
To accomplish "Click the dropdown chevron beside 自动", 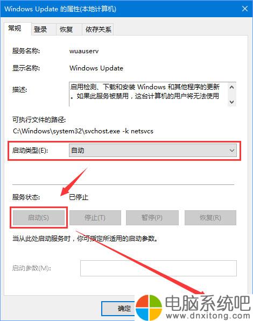I will point(231,151).
